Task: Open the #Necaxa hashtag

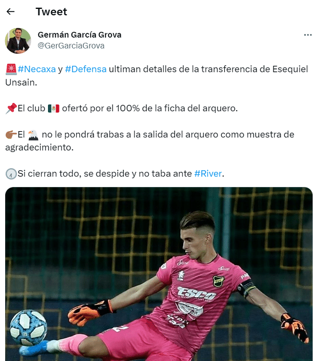Action: (37, 69)
